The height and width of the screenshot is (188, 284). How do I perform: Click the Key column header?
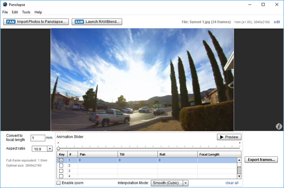pyautogui.click(x=62, y=154)
